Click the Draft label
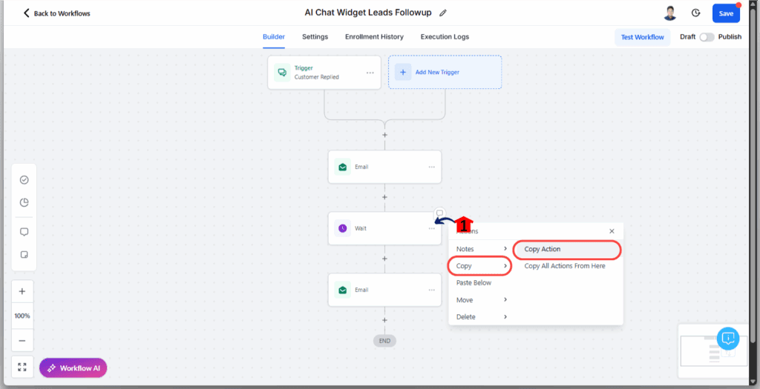 click(x=687, y=37)
